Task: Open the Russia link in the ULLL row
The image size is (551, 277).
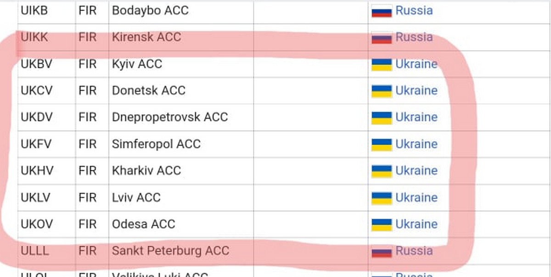Action: [414, 251]
